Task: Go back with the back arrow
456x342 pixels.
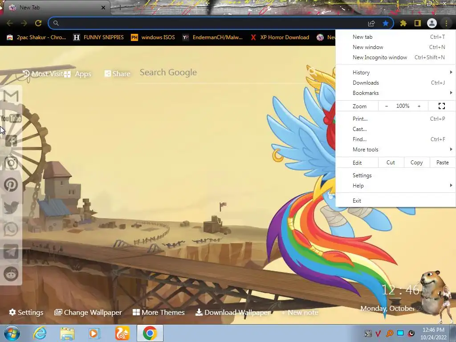Action: (x=10, y=23)
